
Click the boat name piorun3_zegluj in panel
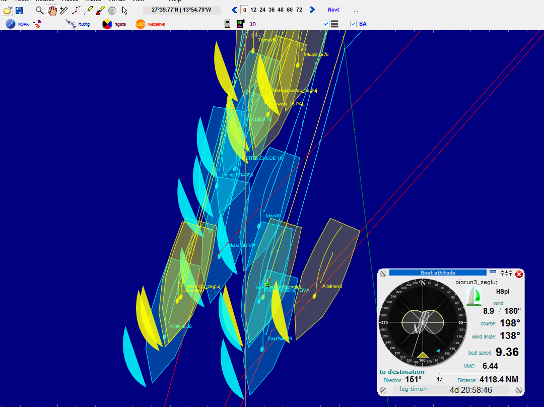pyautogui.click(x=477, y=282)
